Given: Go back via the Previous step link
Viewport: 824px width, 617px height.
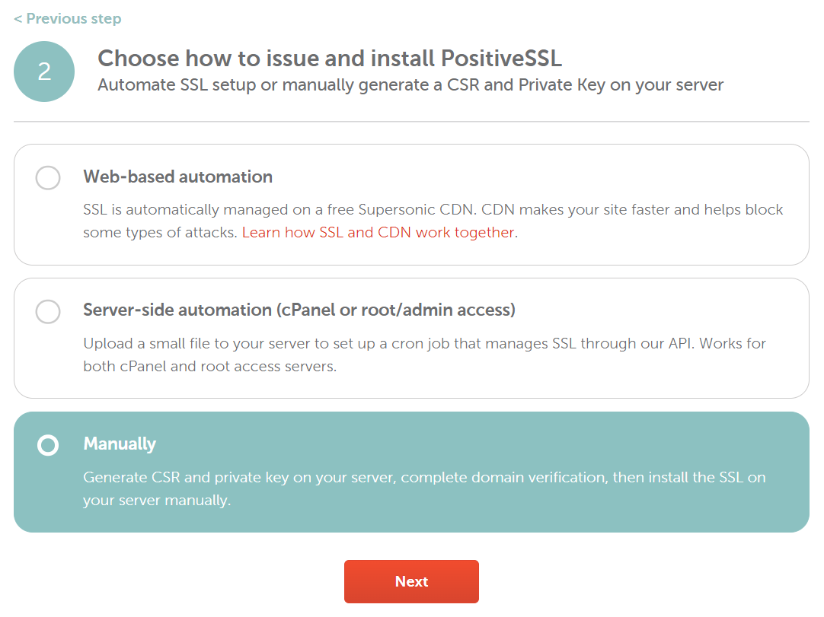Looking at the screenshot, I should 73,19.
